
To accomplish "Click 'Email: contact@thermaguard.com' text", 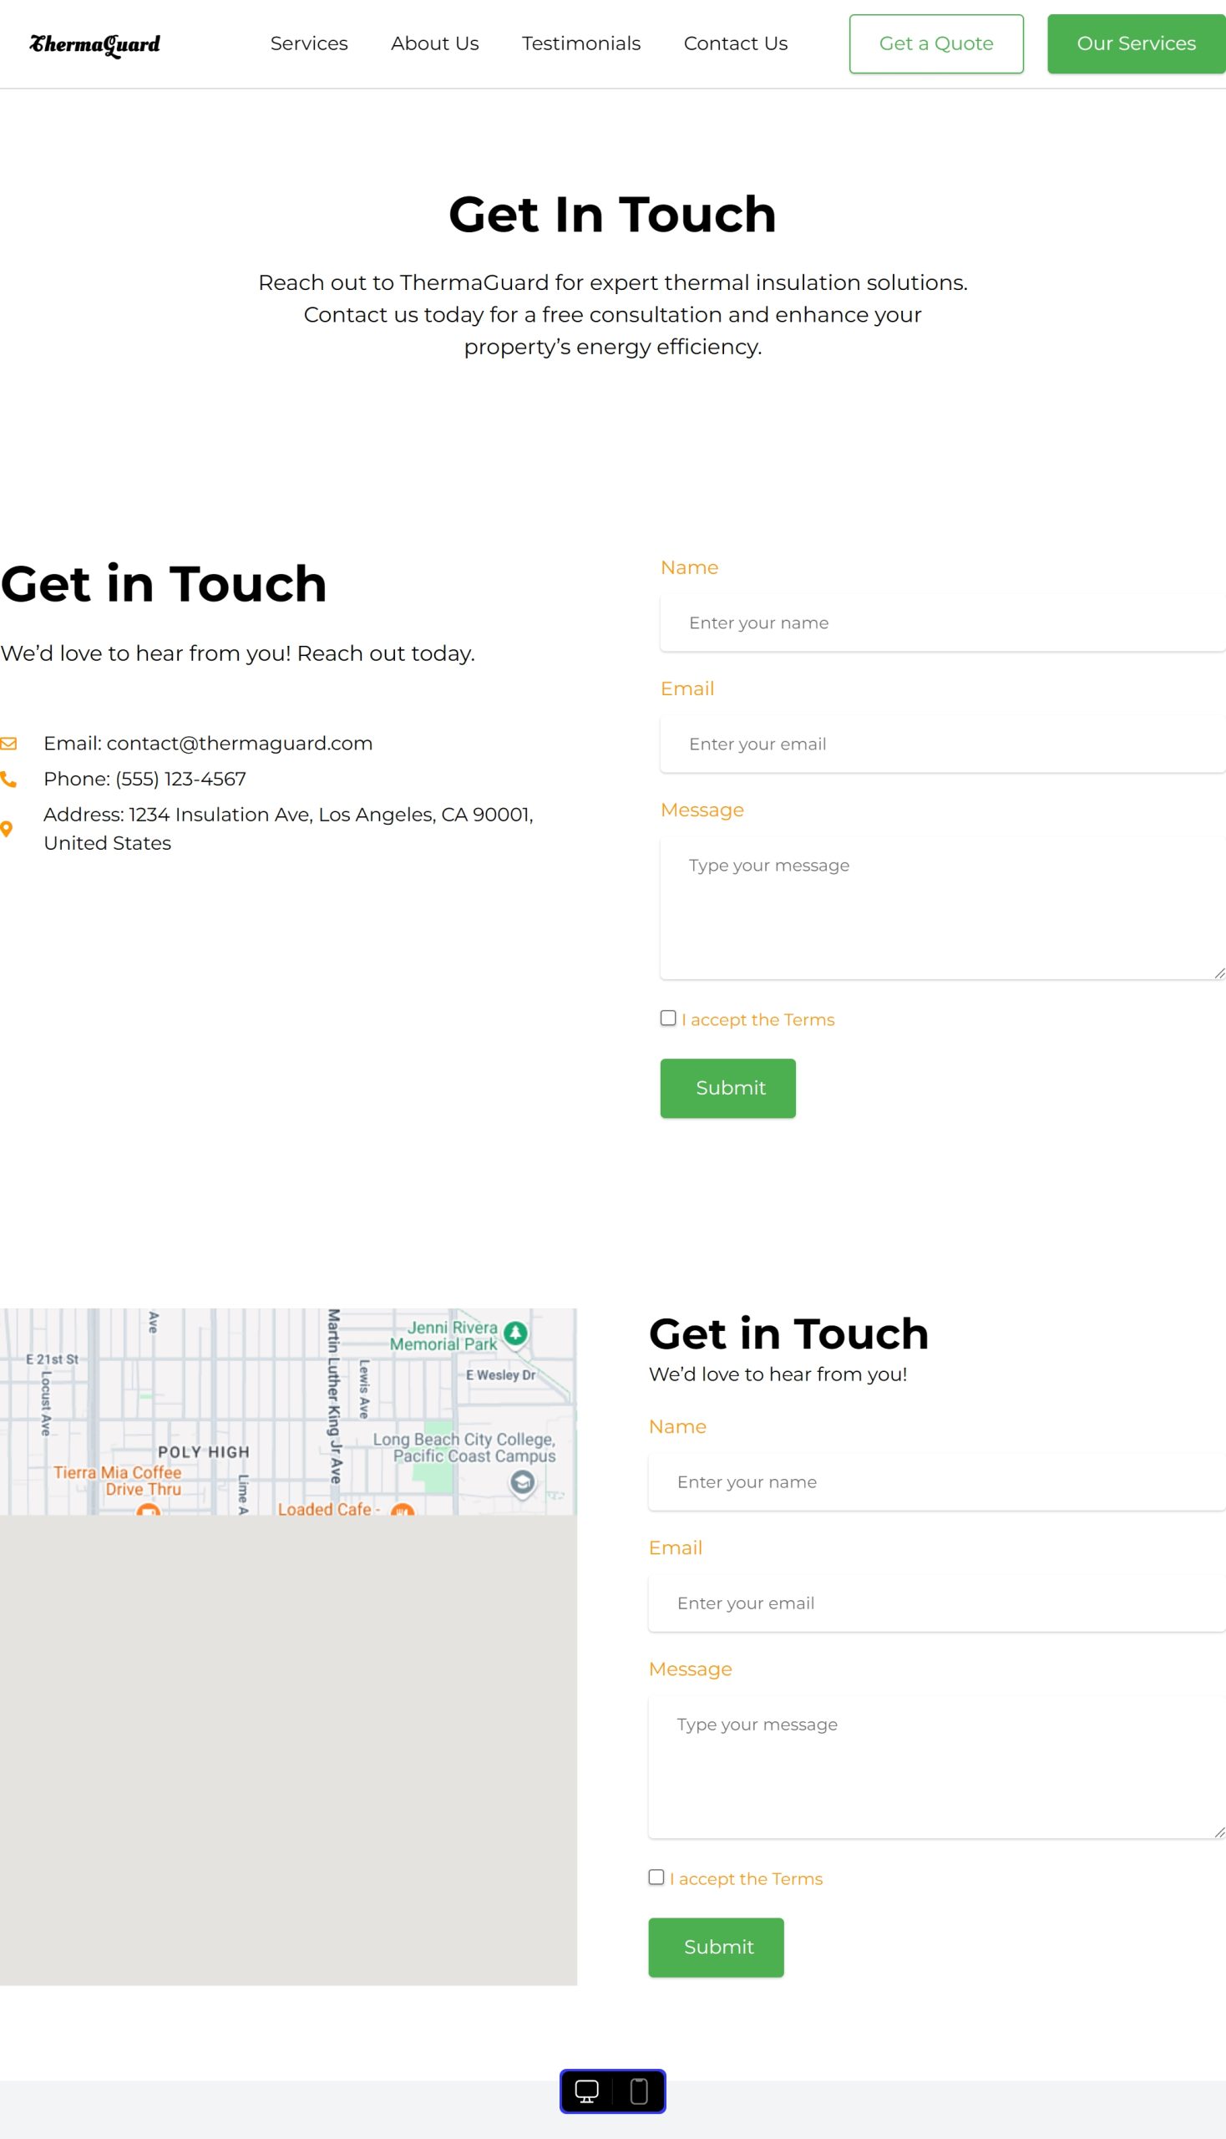I will click(x=208, y=744).
